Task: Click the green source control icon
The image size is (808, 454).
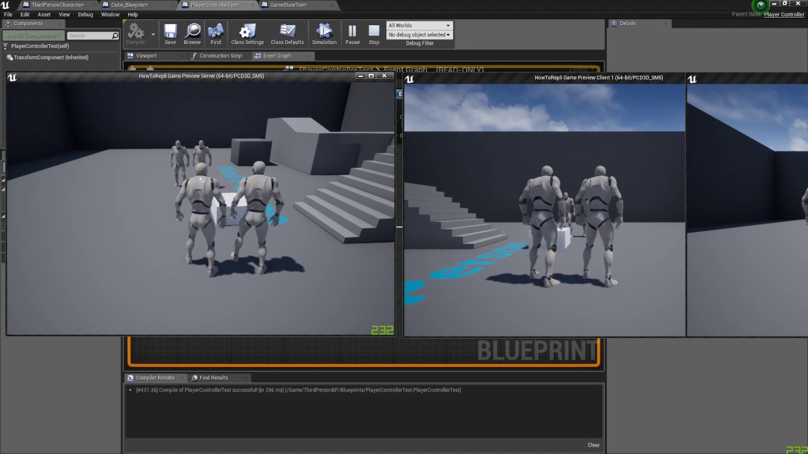Action: pos(761,5)
